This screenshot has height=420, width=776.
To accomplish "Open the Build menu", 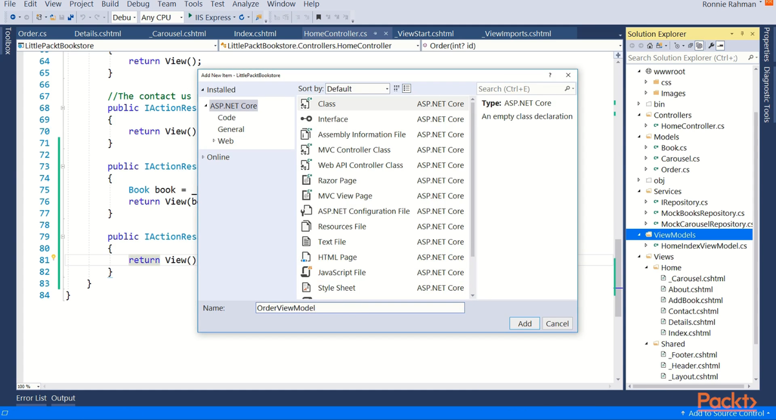I will pyautogui.click(x=110, y=4).
